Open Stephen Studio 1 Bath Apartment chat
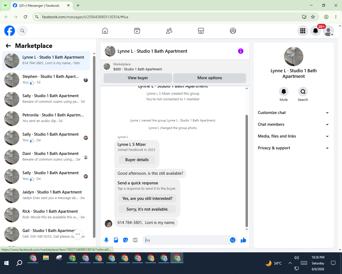Screen dimensions: 342x274 (x=46, y=80)
